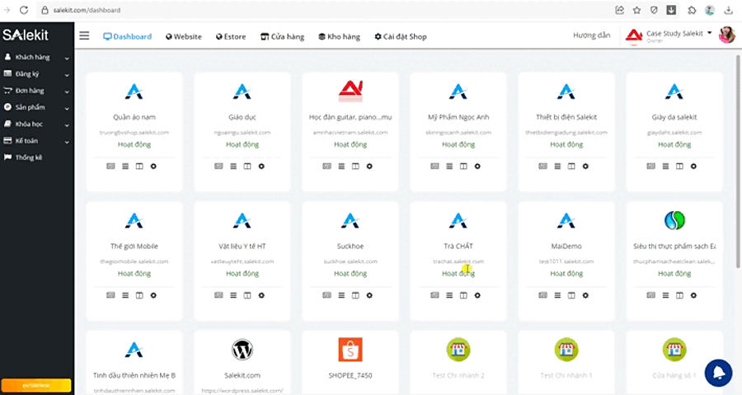This screenshot has height=395, width=742.
Task: Go to the Website tab
Action: (x=184, y=36)
